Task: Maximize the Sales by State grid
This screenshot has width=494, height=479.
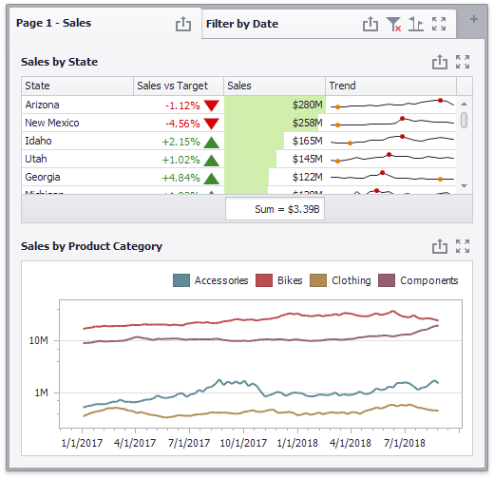Action: [463, 62]
